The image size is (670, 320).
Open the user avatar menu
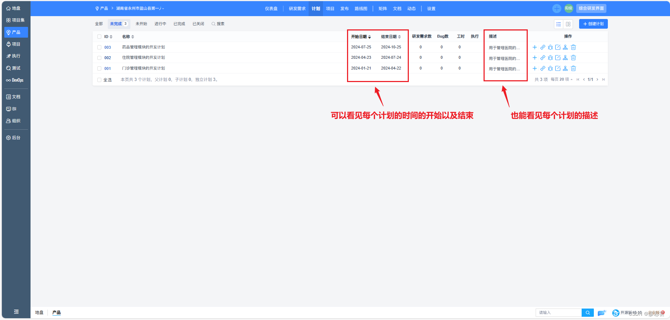tap(569, 8)
